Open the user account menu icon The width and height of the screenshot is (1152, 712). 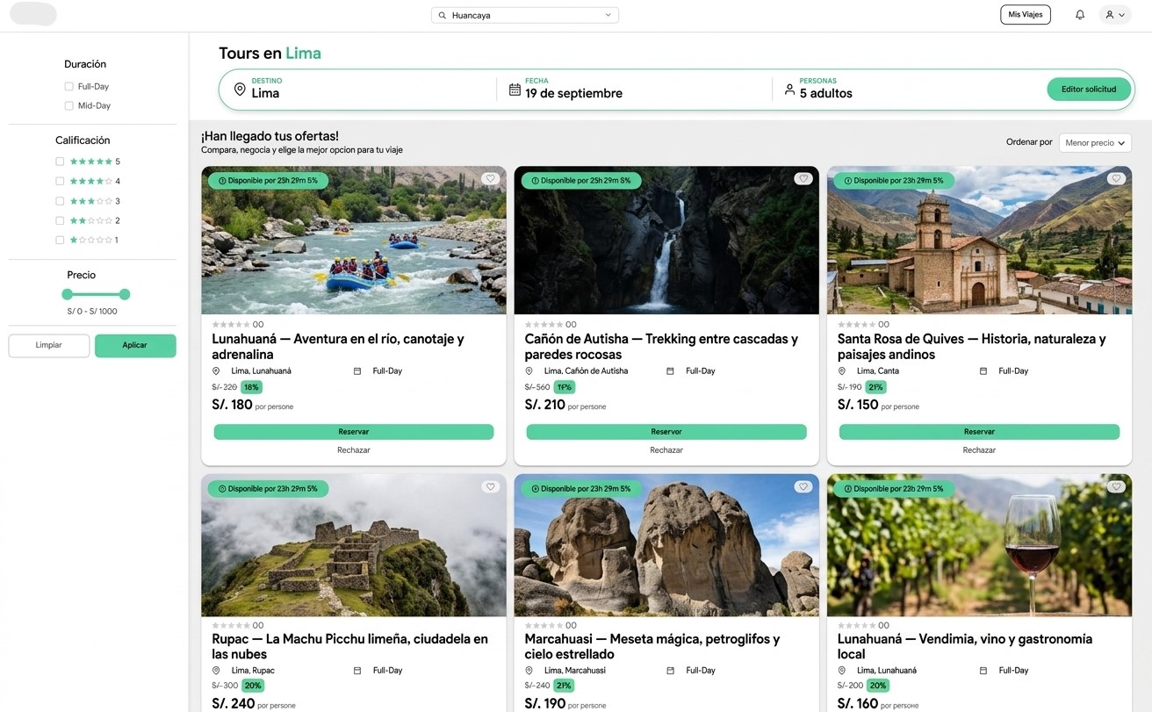coord(1115,15)
